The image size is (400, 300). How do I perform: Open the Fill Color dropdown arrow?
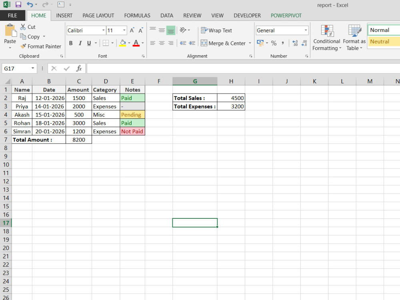129,43
